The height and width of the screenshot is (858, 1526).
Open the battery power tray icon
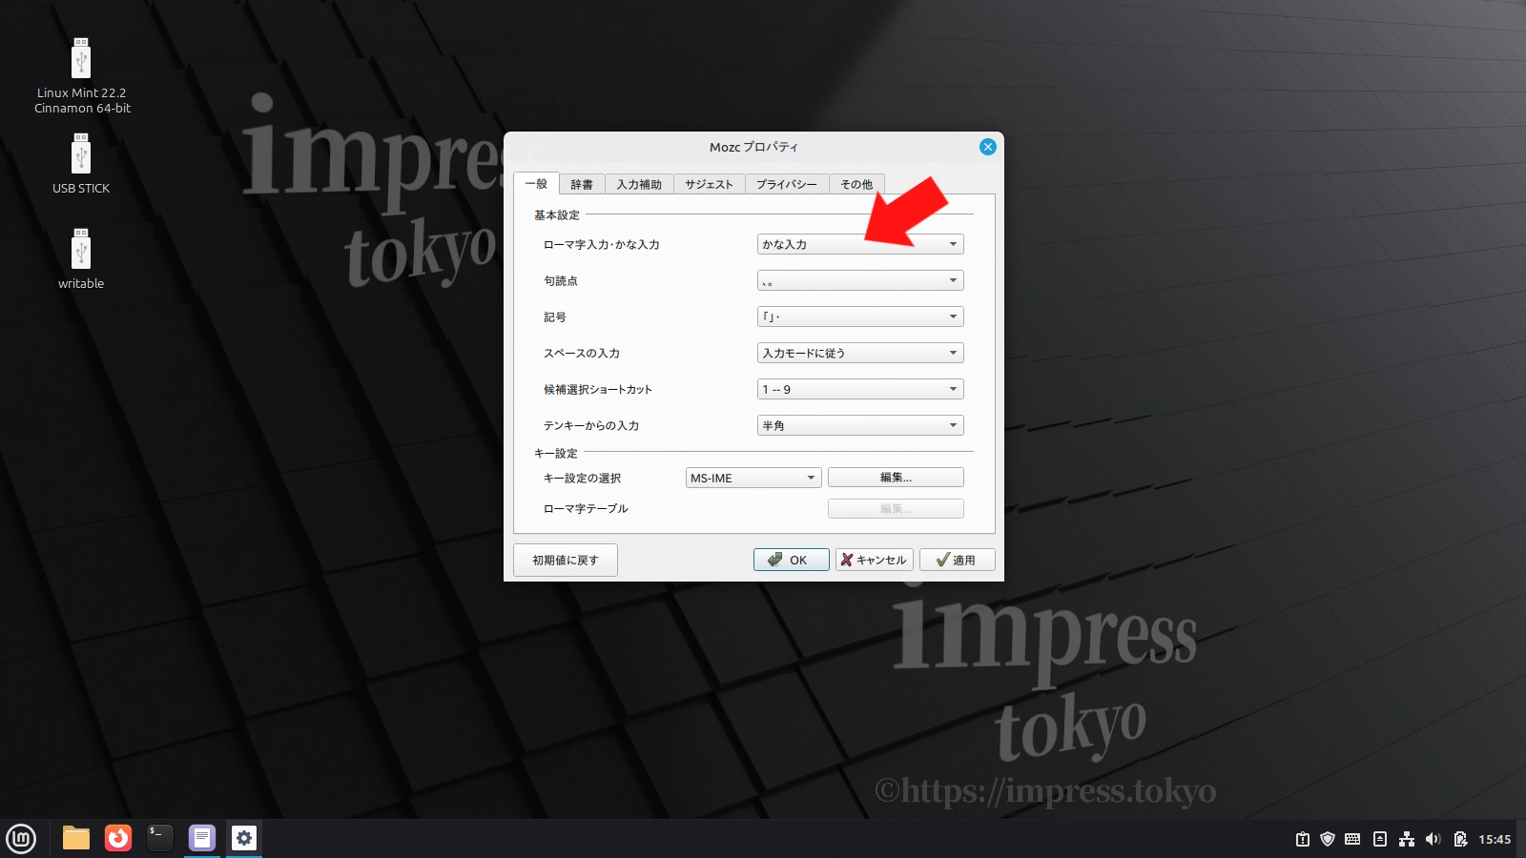pos(1460,839)
